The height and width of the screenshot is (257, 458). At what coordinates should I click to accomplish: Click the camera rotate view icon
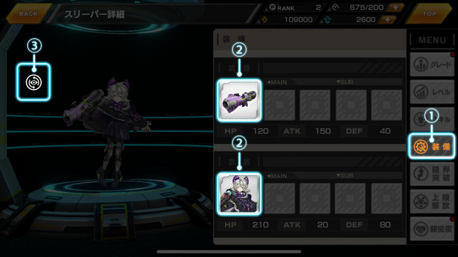click(x=34, y=83)
